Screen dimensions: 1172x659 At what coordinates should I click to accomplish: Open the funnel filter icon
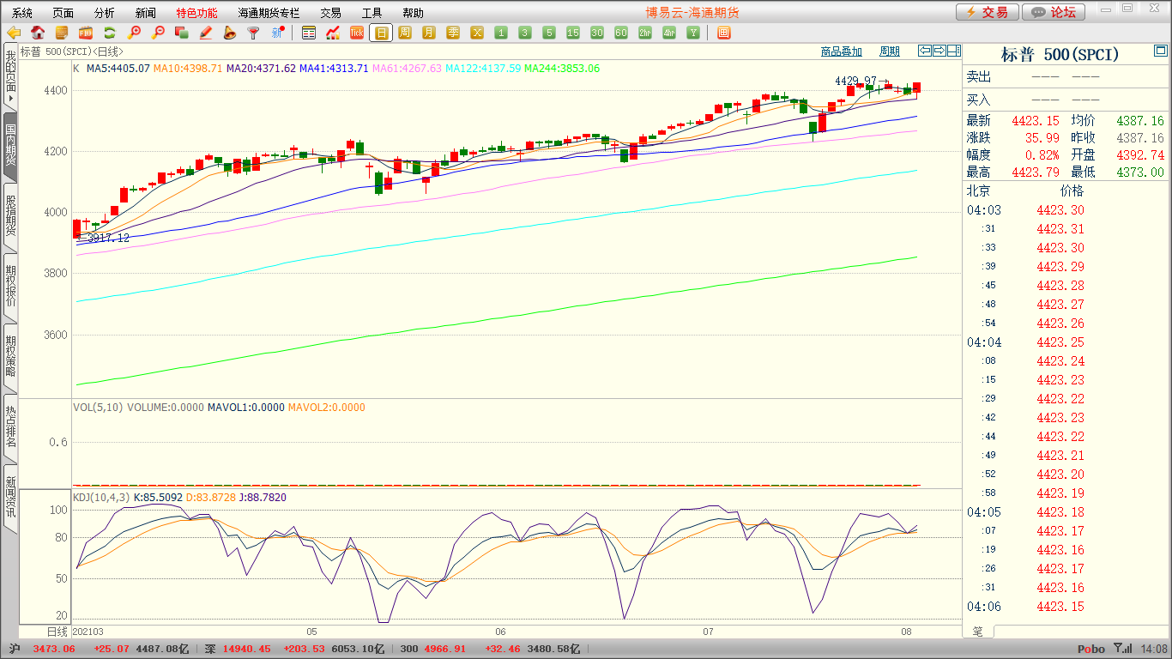point(253,33)
